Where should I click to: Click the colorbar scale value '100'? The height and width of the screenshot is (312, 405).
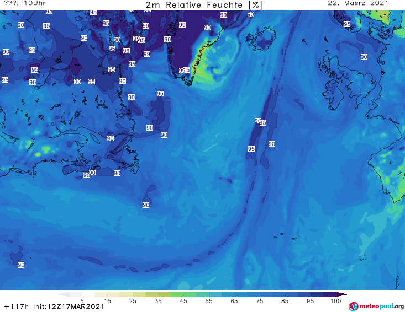point(336,301)
